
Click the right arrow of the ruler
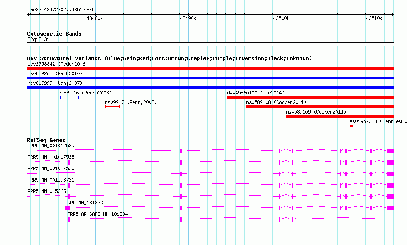click(x=393, y=14)
